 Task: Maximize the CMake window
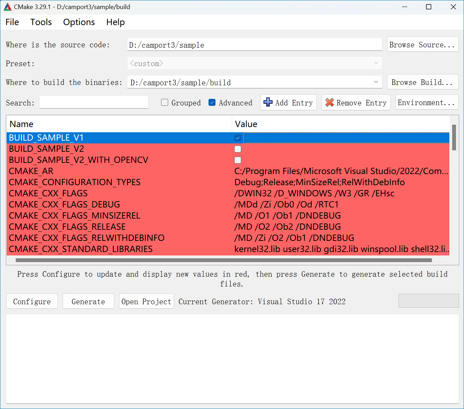pos(429,7)
